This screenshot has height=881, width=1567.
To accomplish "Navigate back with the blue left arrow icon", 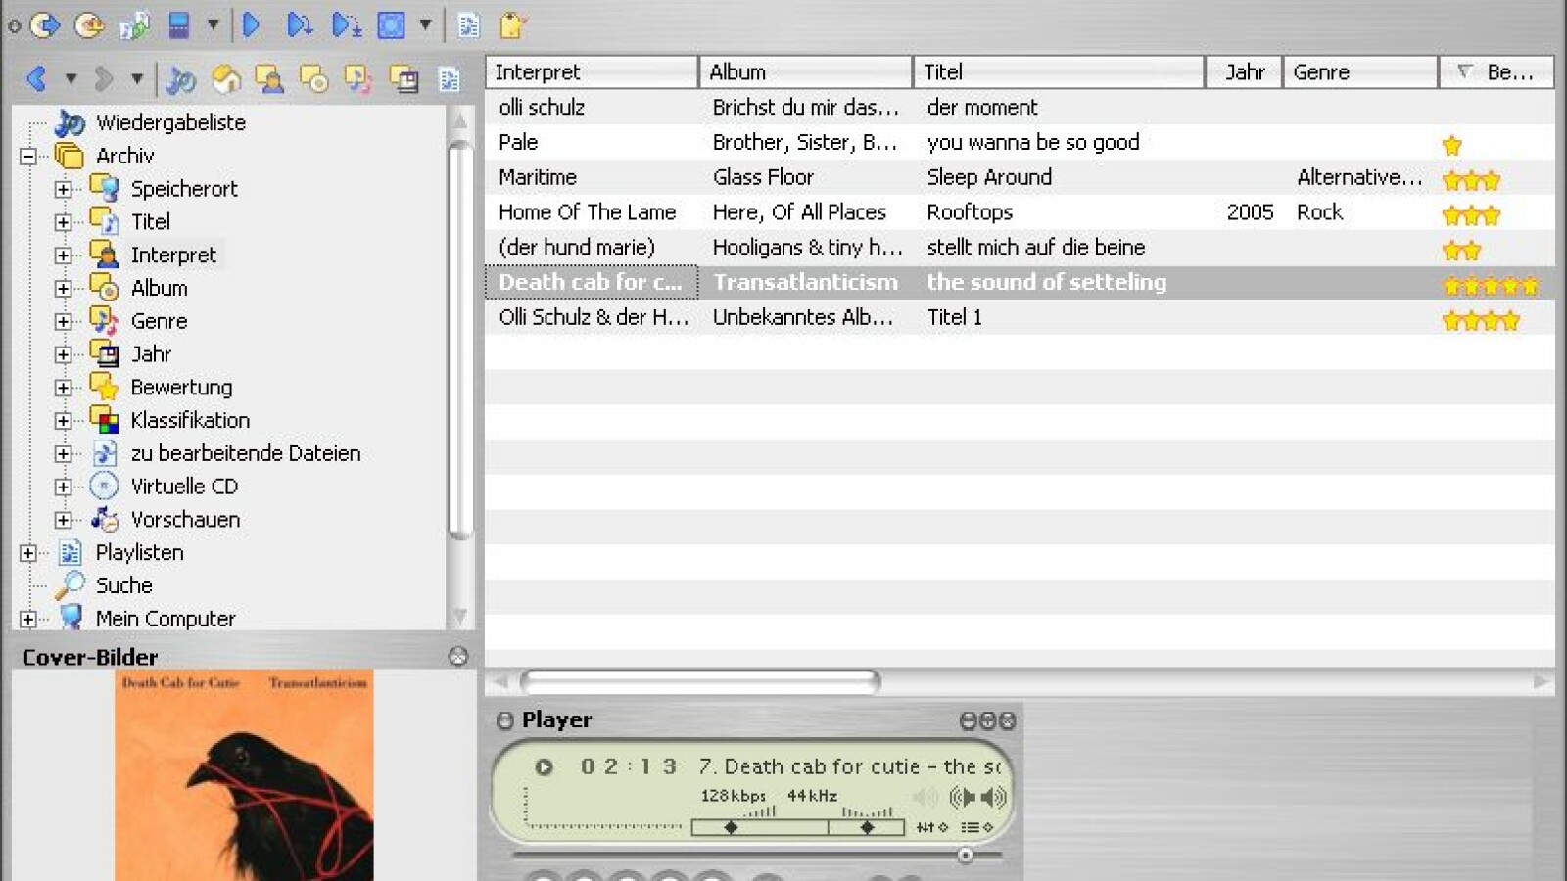I will [37, 77].
